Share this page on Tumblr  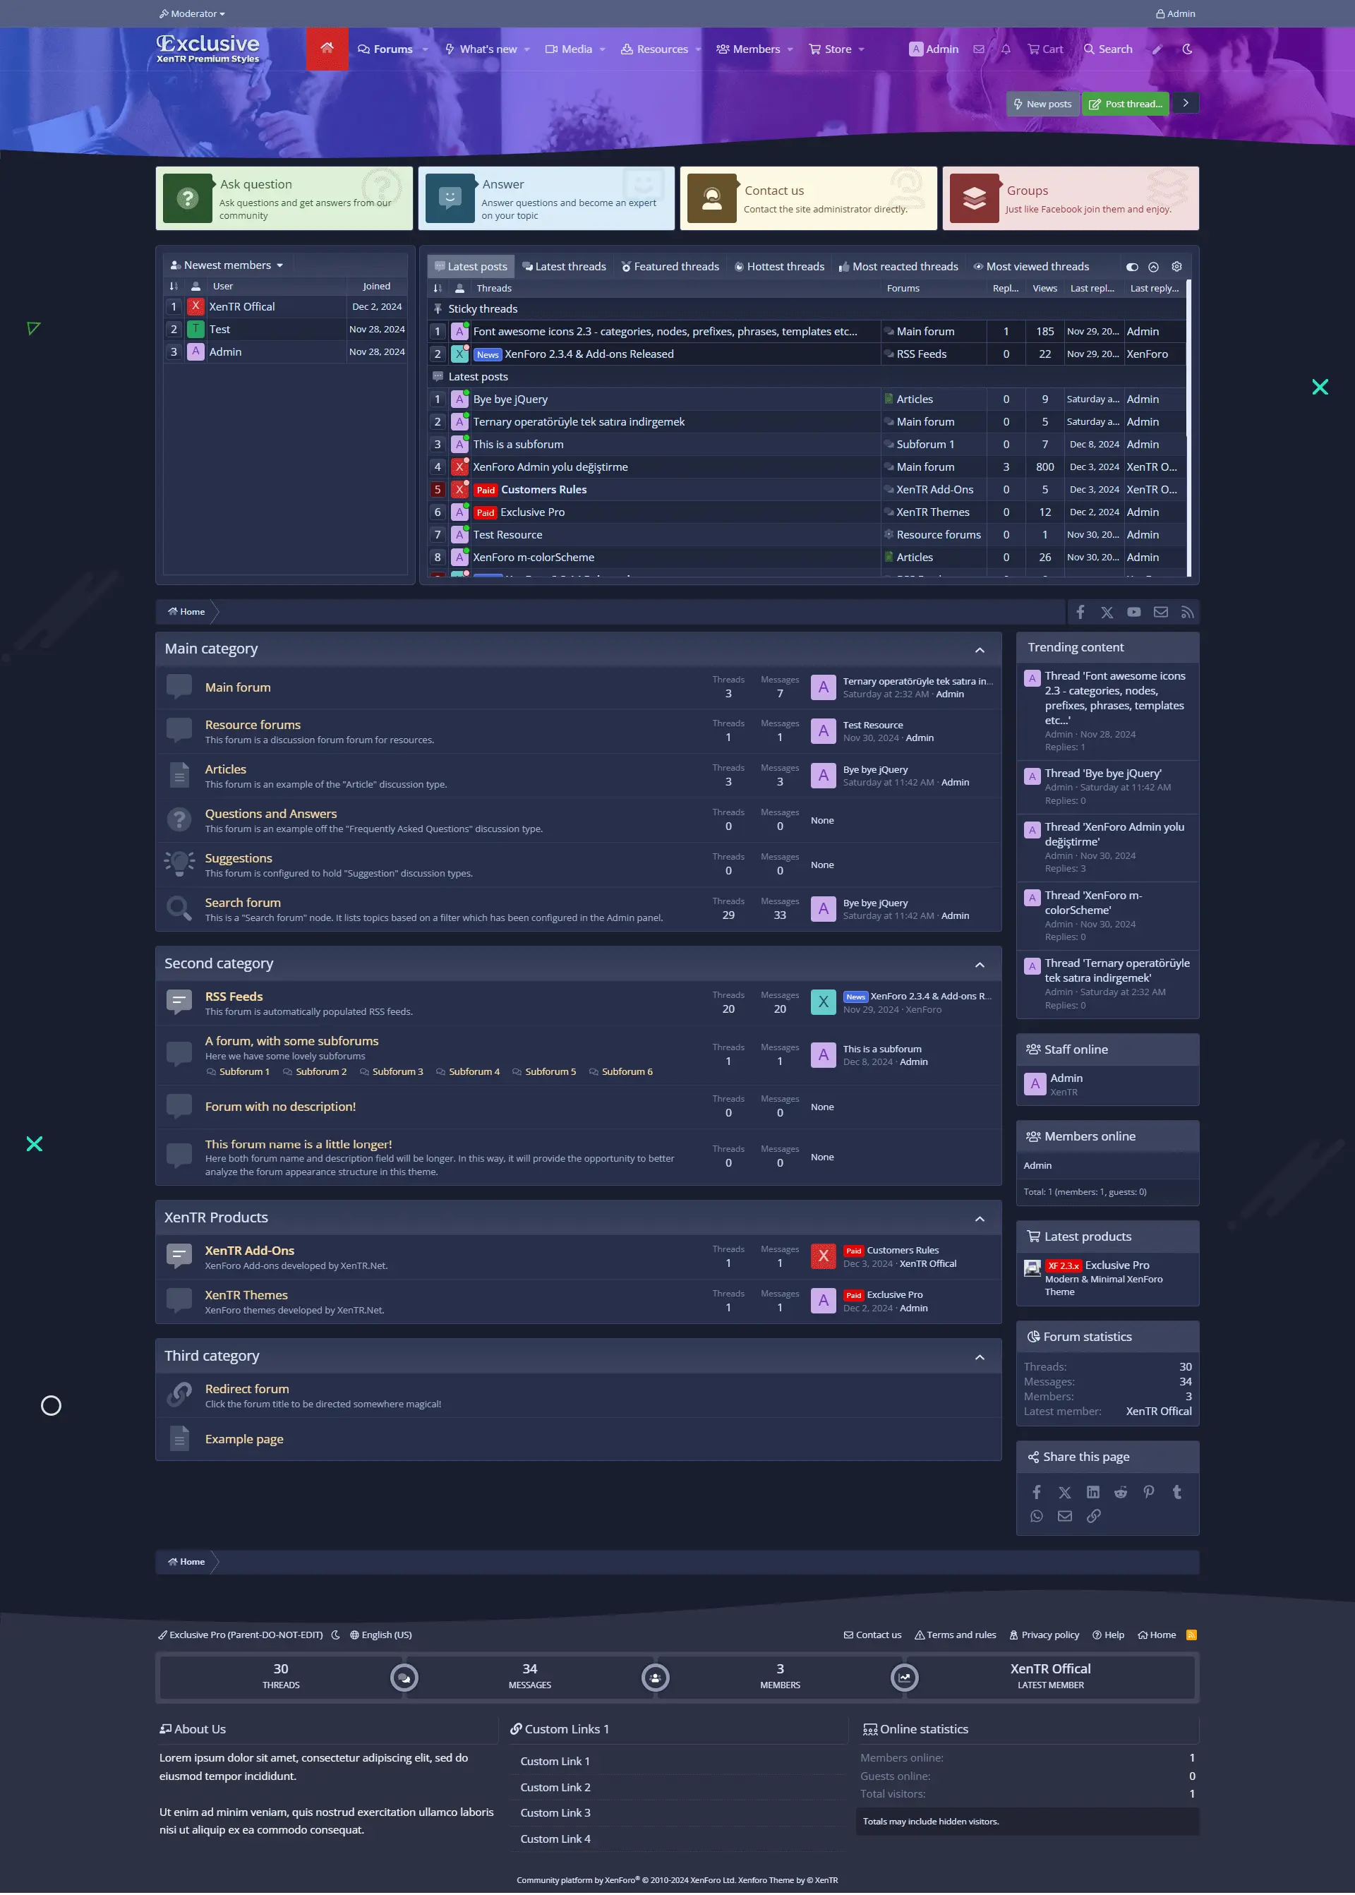tap(1176, 1491)
